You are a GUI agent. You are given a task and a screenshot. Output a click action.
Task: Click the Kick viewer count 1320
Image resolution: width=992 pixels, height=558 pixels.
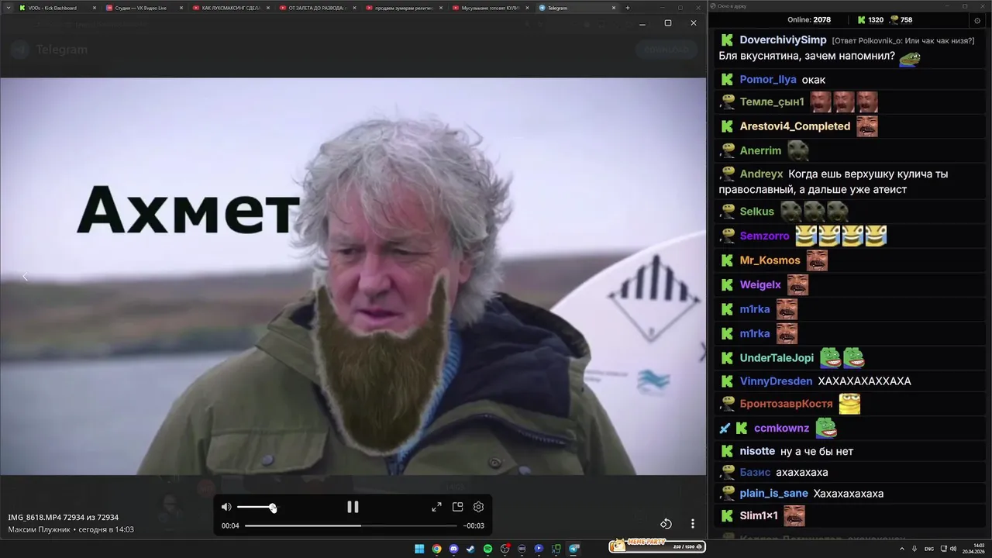tap(870, 20)
